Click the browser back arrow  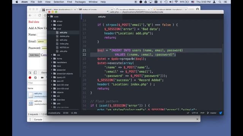(x=30, y=15)
